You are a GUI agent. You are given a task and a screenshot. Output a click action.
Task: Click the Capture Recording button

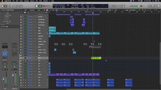pyautogui.click(x=47, y=6)
